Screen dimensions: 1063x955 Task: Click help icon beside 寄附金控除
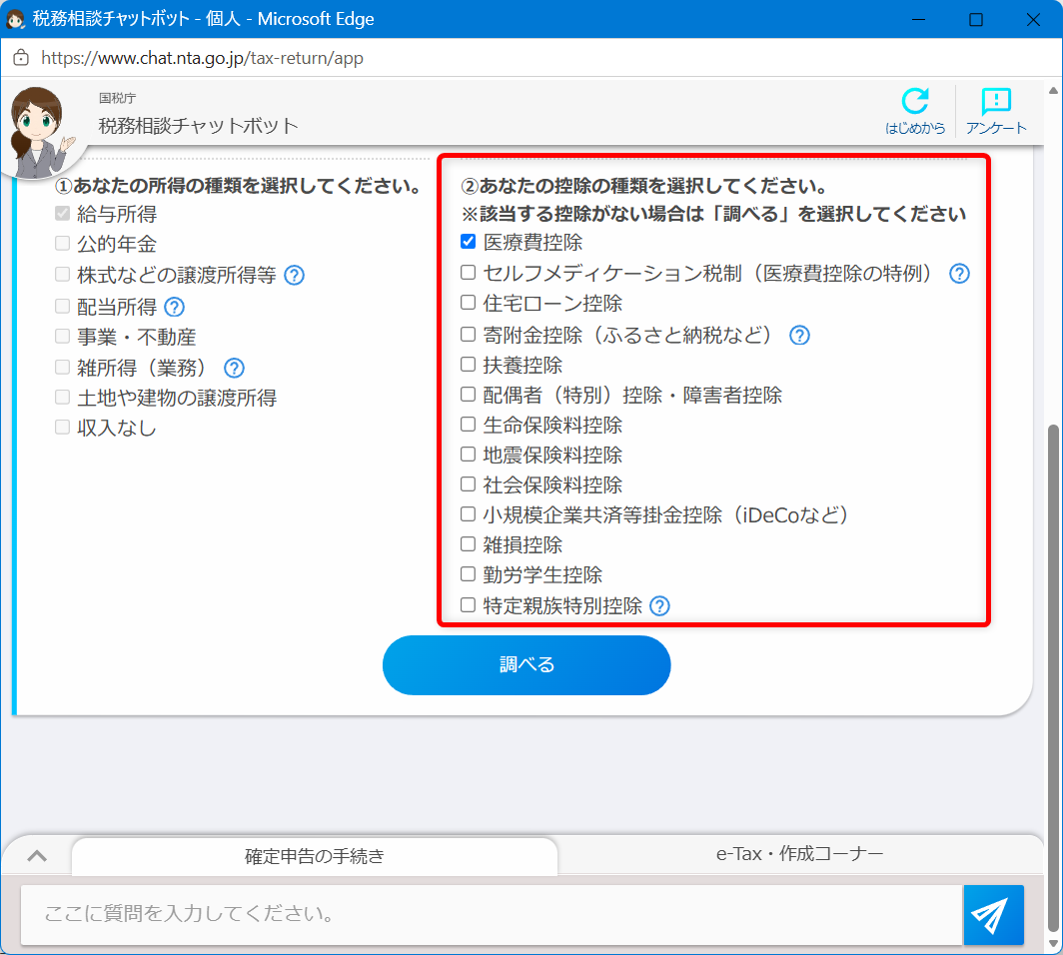pos(800,335)
